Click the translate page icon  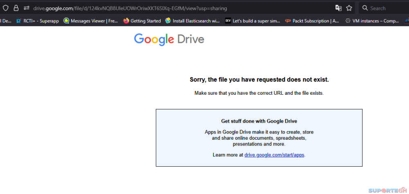(x=338, y=8)
